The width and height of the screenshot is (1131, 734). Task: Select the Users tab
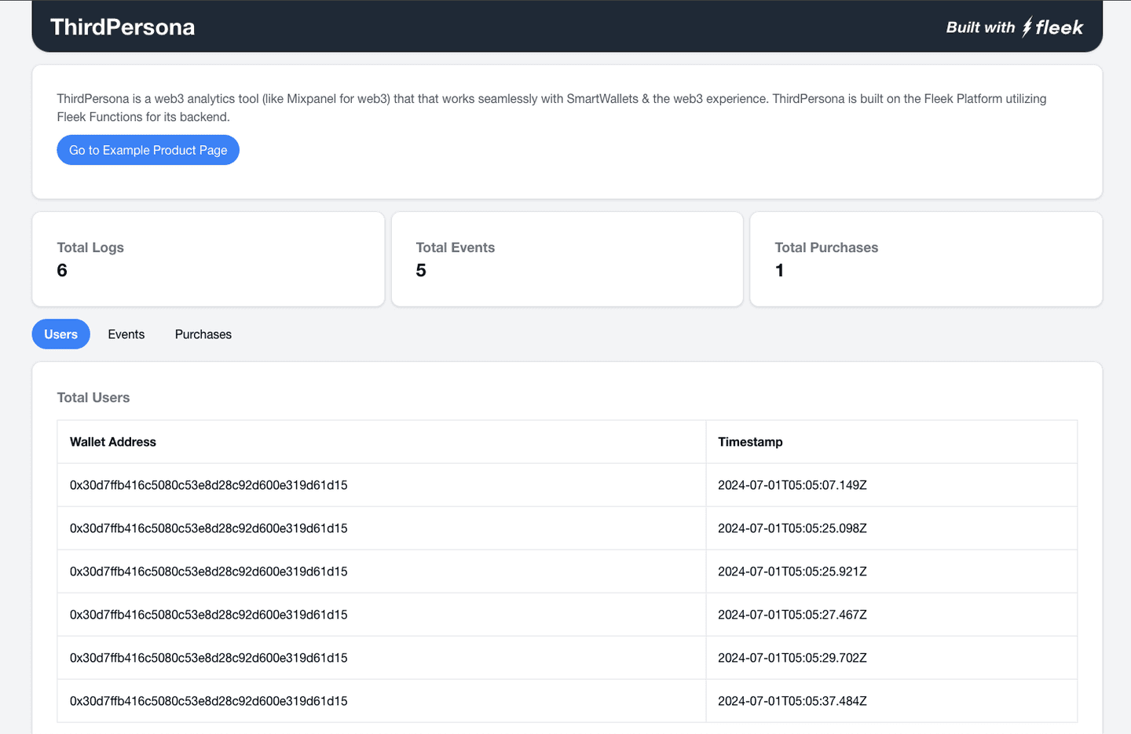[60, 334]
